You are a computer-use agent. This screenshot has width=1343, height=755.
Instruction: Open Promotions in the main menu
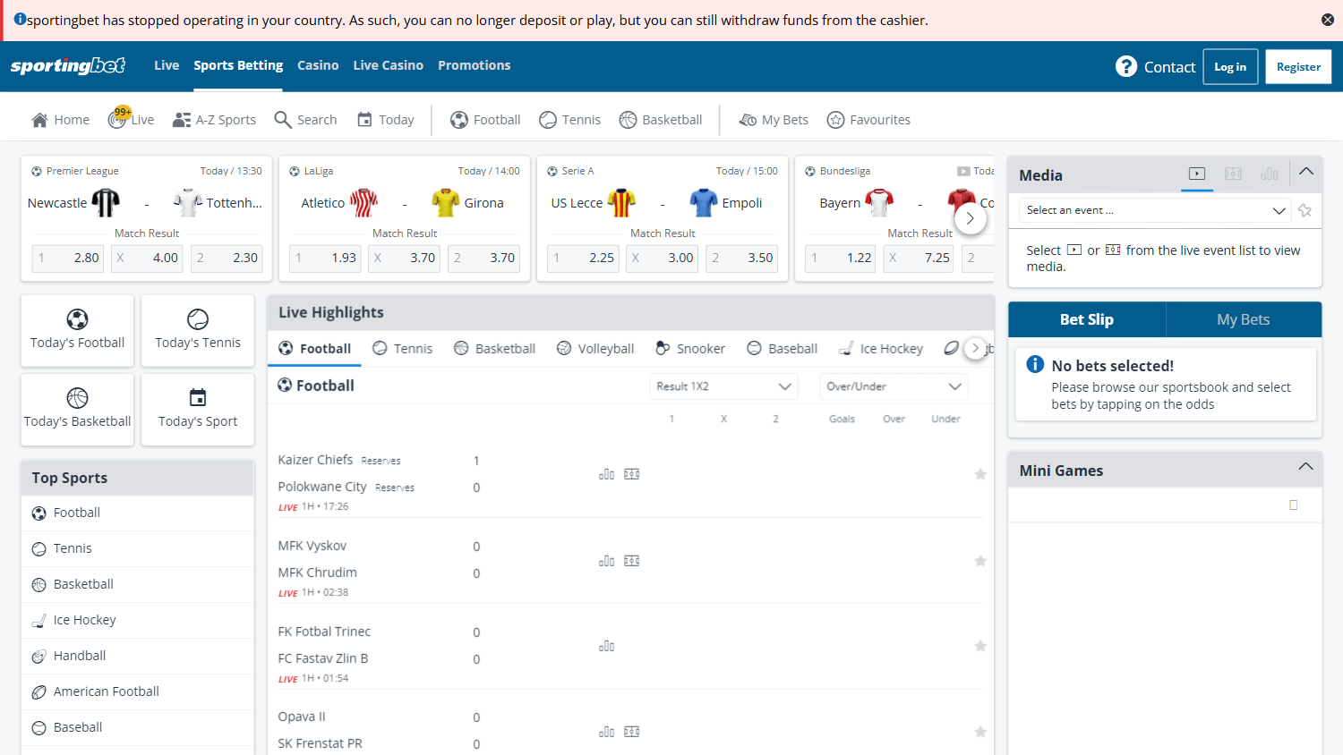click(475, 65)
